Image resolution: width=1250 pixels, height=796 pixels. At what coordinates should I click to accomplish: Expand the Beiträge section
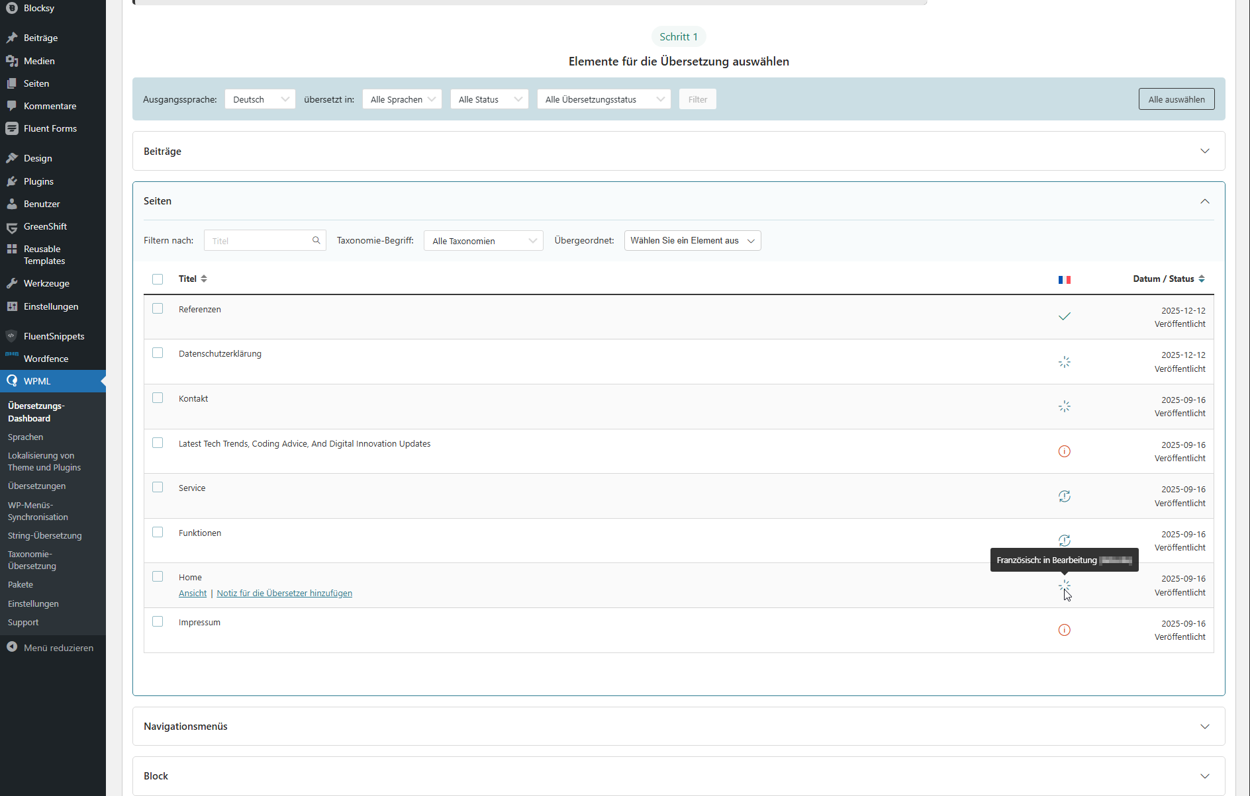pos(679,151)
